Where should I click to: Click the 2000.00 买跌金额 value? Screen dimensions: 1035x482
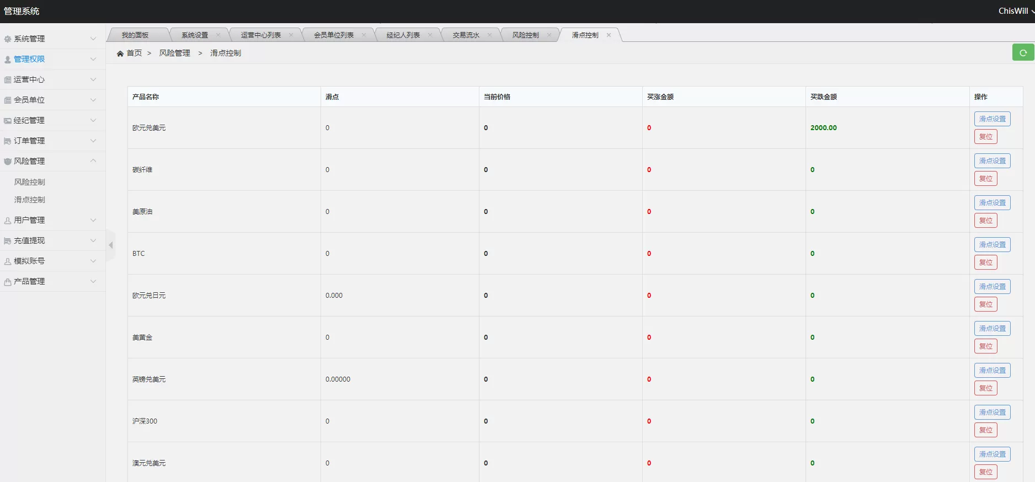tap(823, 127)
